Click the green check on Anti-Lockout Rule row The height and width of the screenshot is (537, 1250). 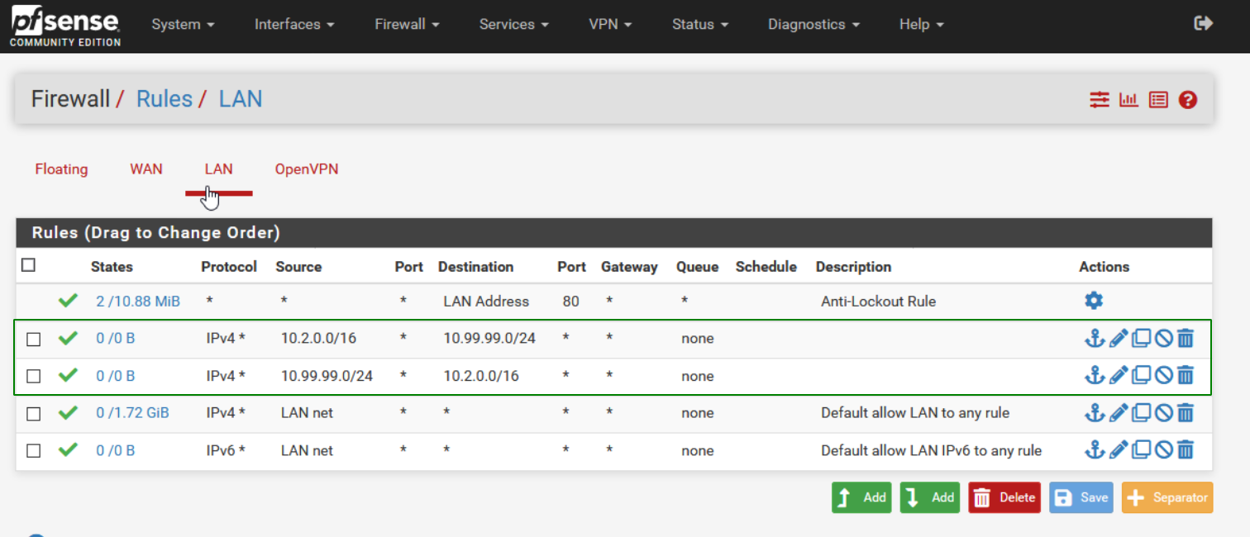tap(69, 301)
